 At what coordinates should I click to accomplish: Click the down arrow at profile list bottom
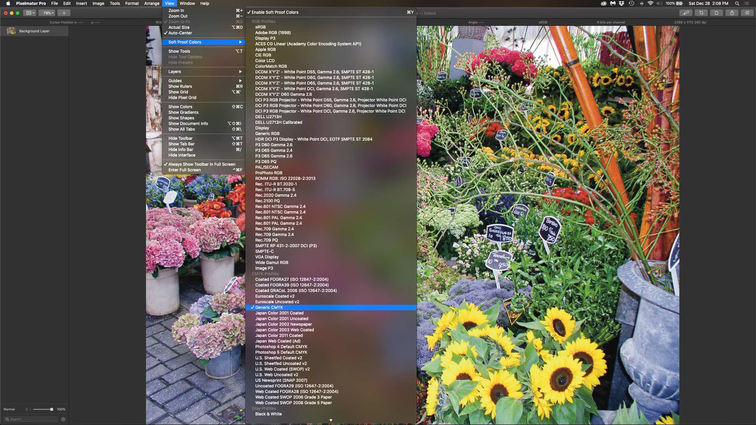331,420
